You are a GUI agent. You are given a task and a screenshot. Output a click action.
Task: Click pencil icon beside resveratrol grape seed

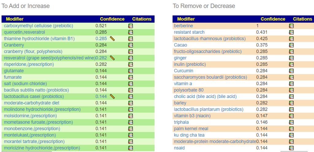coord(112,58)
